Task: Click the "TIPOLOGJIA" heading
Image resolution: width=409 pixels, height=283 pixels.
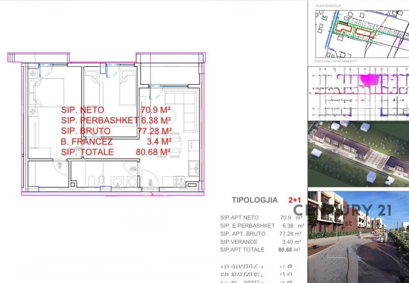Action: coord(255,200)
